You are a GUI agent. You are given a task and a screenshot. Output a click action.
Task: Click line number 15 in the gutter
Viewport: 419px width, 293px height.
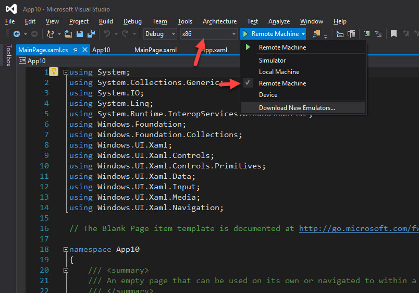[x=44, y=218]
